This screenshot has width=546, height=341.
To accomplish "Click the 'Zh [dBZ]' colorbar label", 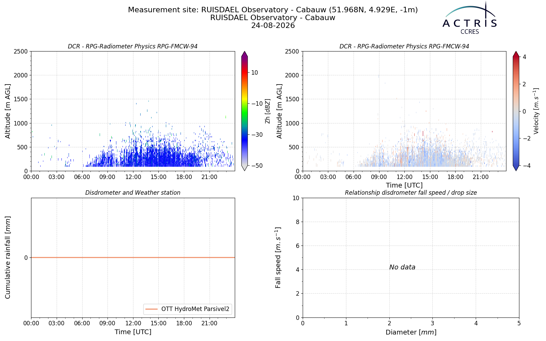I will (268, 111).
